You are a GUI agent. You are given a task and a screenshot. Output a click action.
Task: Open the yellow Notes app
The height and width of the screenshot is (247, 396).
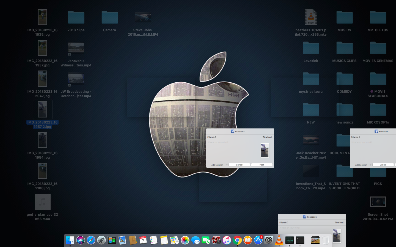[164, 240]
